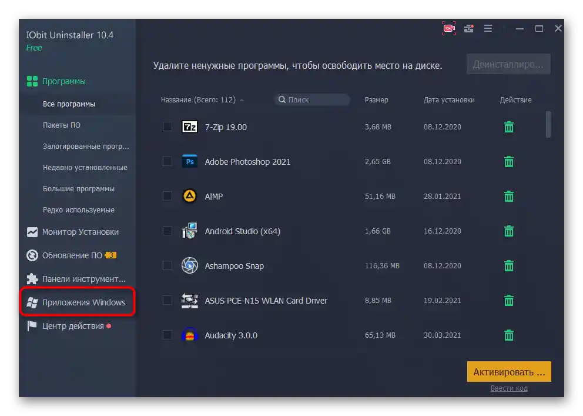583x416 pixels.
Task: Click the screen recorder icon in title bar
Action: 449,28
